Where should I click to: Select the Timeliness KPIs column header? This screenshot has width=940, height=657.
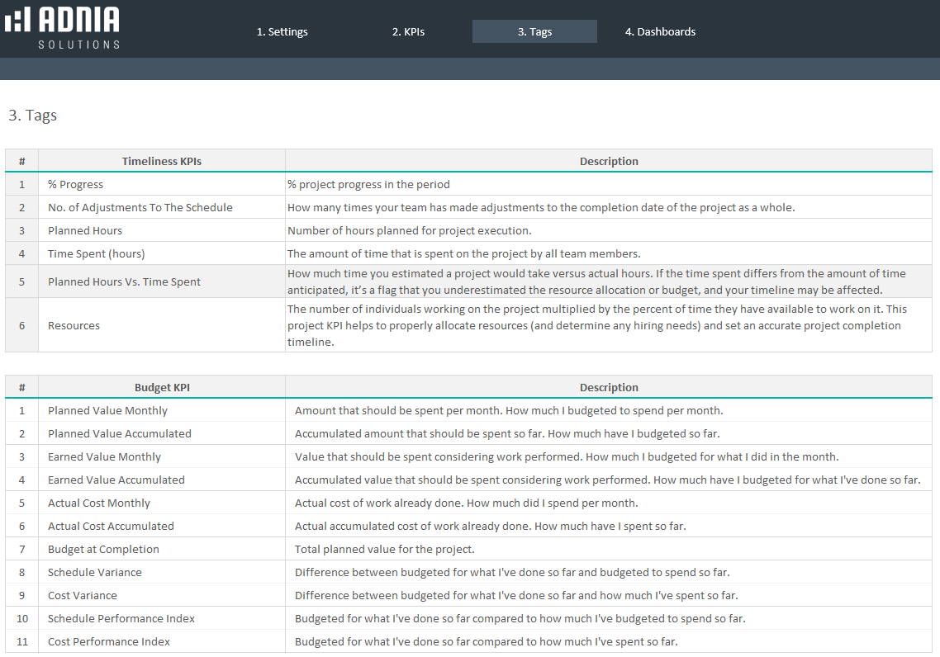pos(162,161)
